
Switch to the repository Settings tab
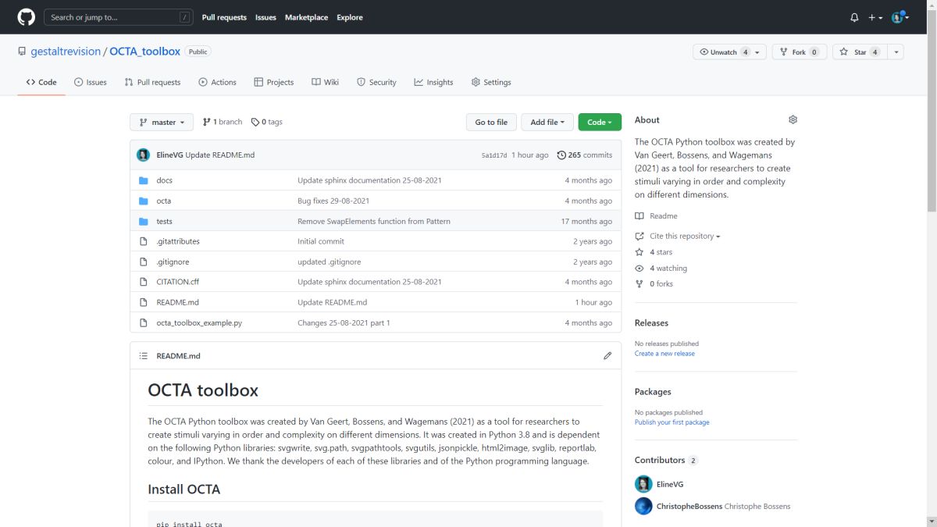click(491, 82)
